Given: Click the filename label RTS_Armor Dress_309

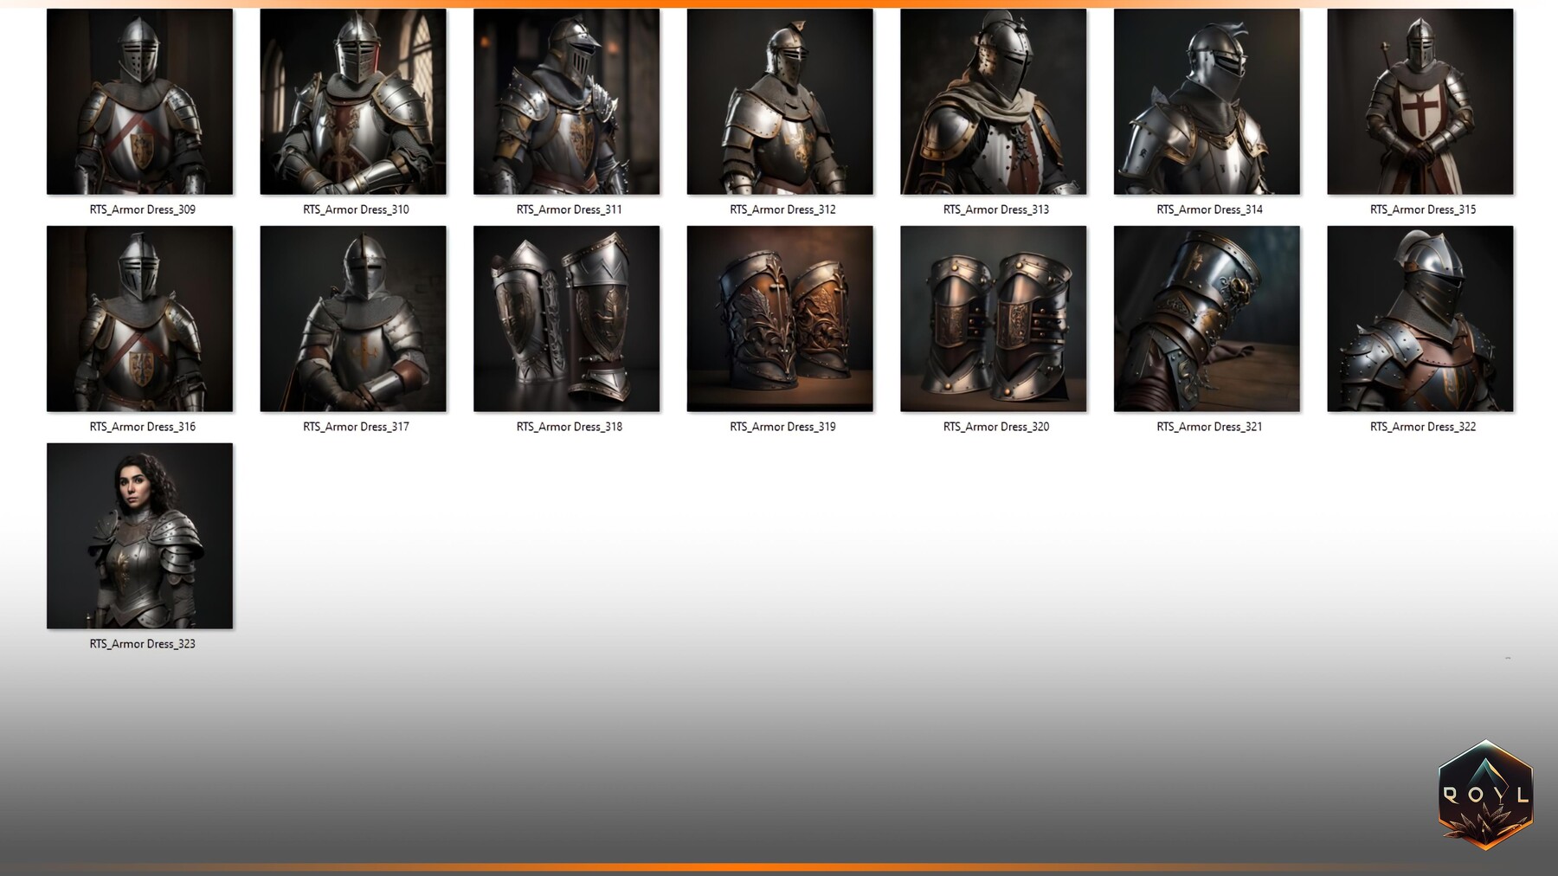Looking at the screenshot, I should pos(142,209).
